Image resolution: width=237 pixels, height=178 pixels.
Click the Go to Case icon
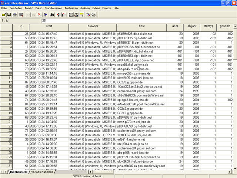[40, 14]
